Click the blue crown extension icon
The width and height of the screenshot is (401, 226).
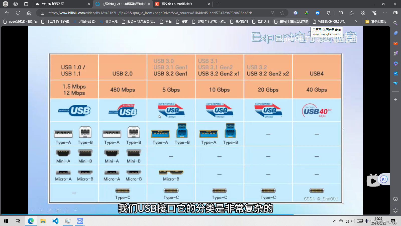click(318, 13)
